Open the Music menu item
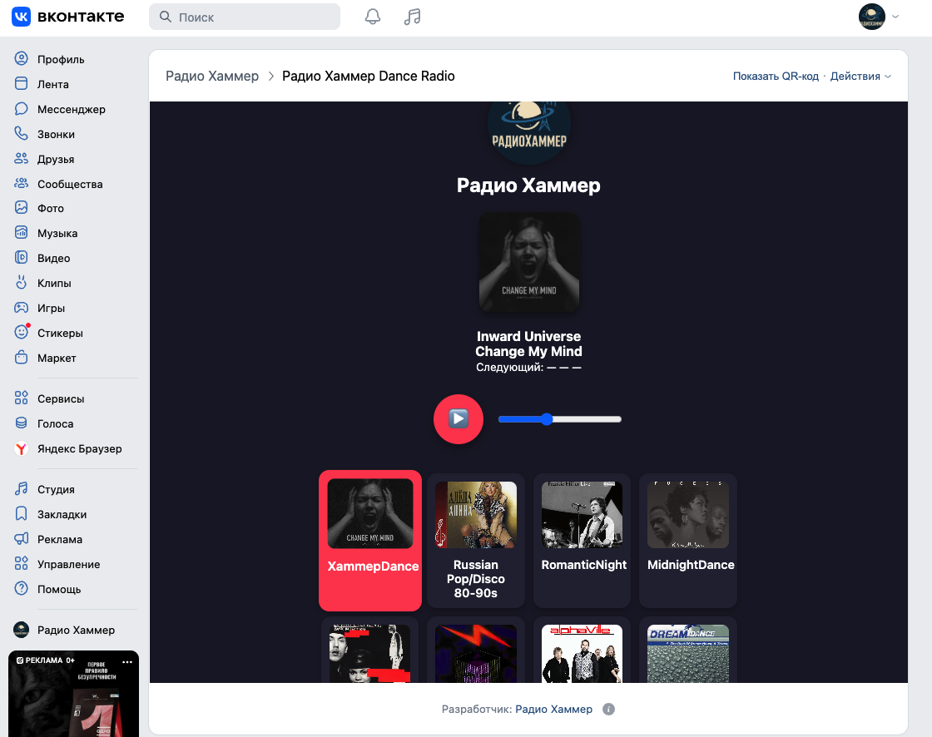The height and width of the screenshot is (737, 932). click(x=57, y=233)
